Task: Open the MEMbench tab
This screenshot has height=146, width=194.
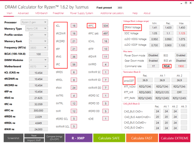Action: (x=42, y=13)
